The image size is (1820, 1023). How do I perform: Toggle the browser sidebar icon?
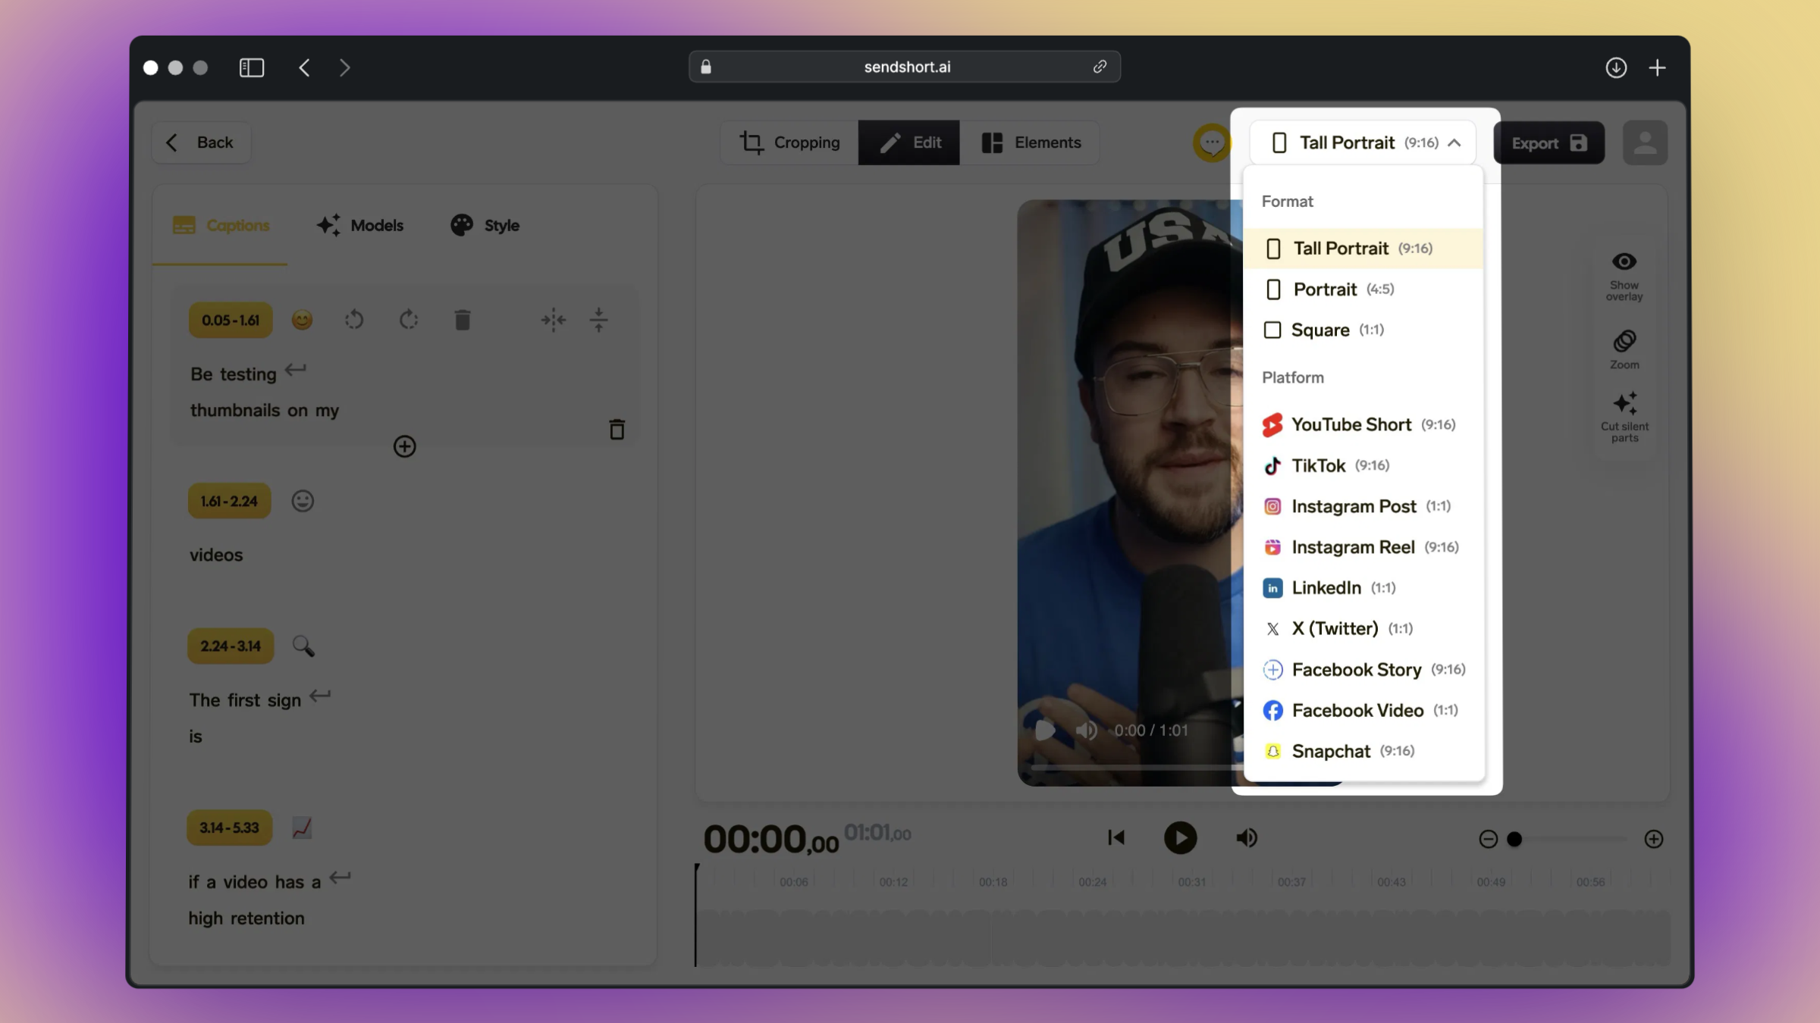tap(252, 67)
